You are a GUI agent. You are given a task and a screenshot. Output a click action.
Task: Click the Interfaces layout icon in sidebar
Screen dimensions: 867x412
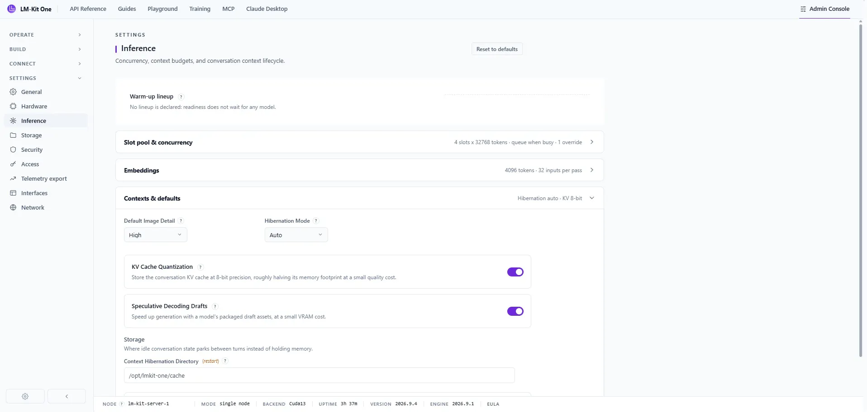[13, 193]
